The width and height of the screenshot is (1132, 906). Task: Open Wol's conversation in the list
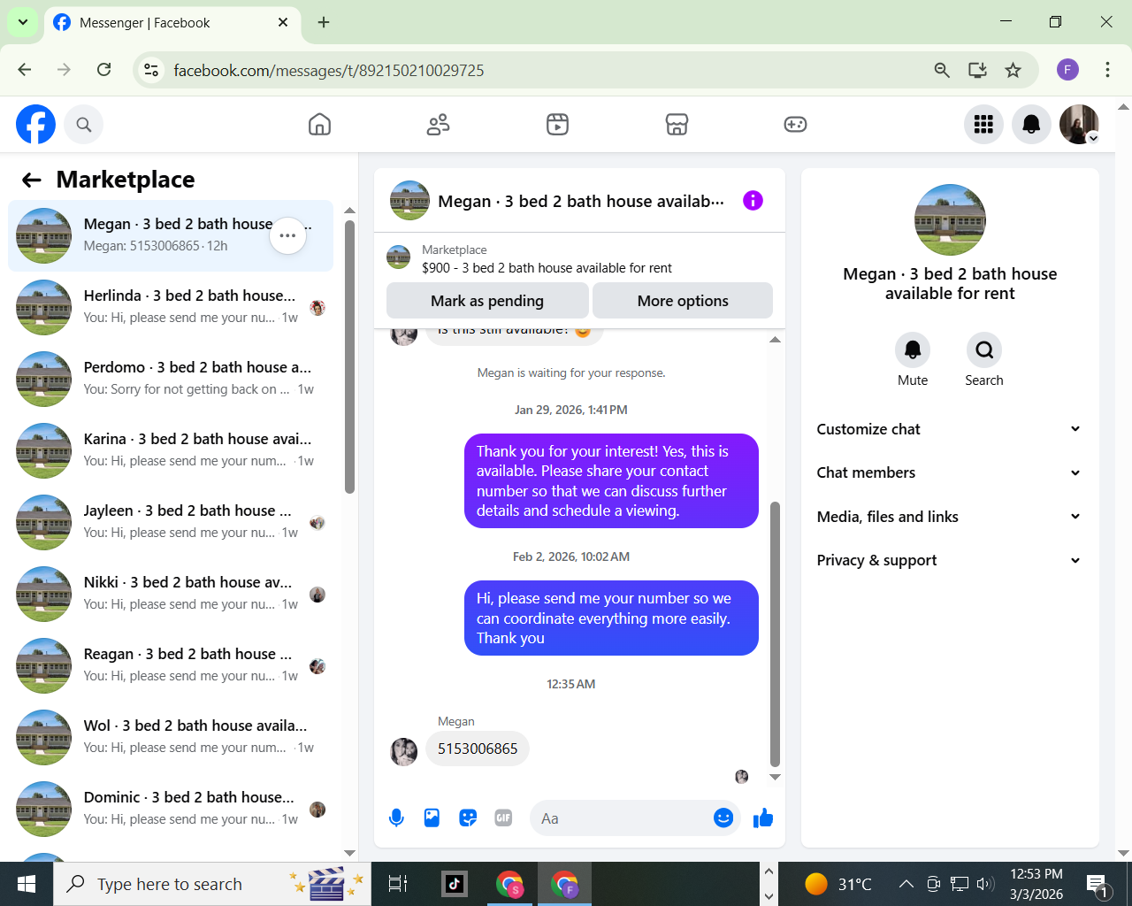click(x=171, y=737)
